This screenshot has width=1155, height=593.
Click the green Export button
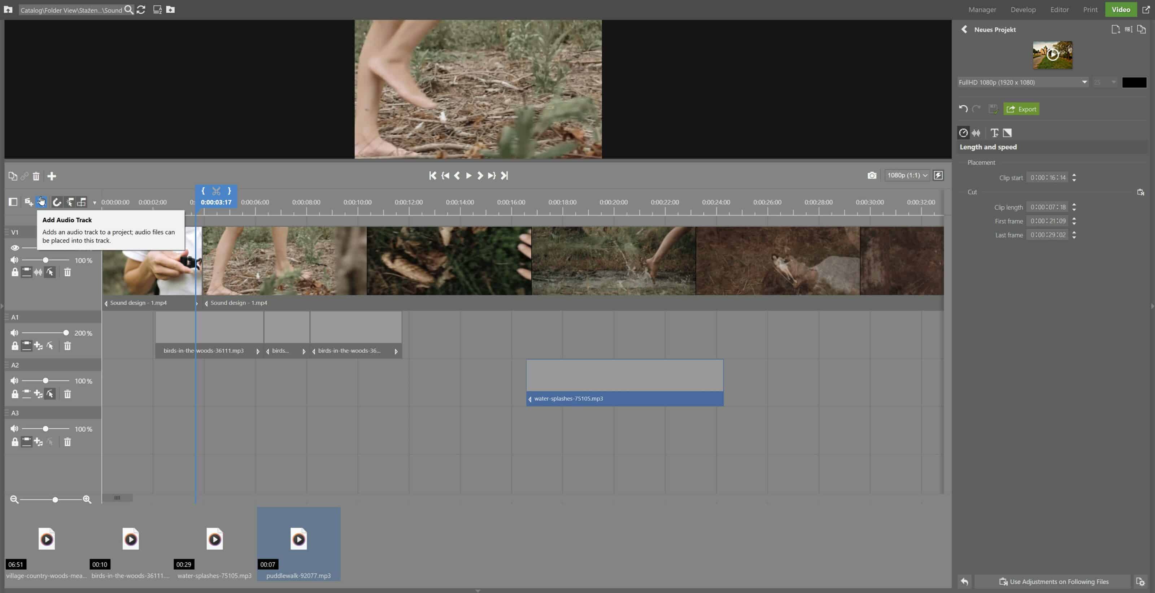pos(1021,109)
